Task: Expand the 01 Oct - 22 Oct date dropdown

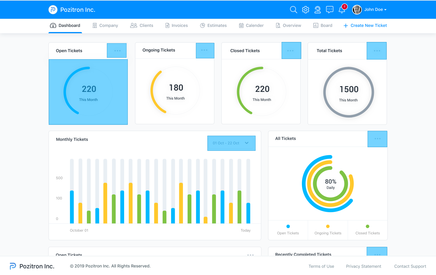Action: click(x=231, y=143)
